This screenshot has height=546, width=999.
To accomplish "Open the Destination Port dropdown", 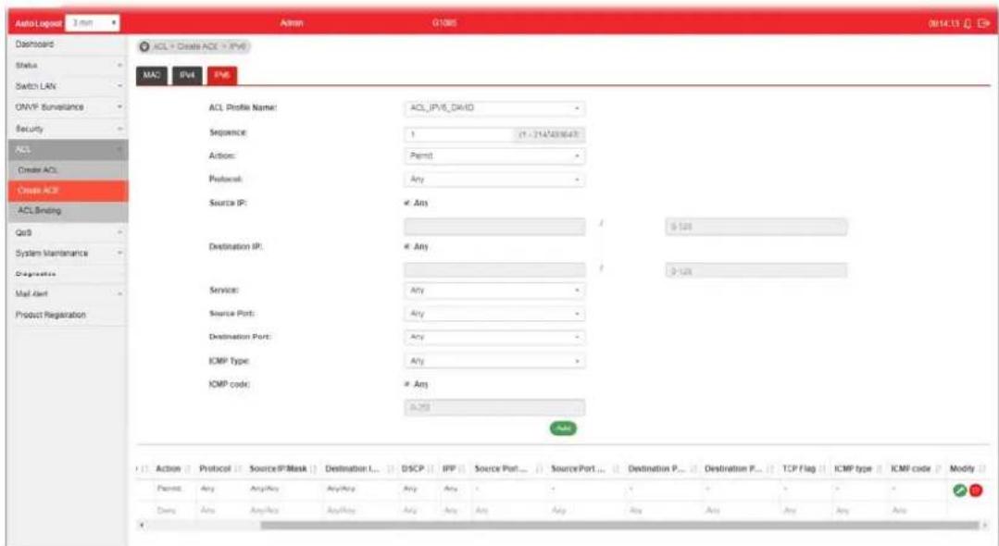I will 494,337.
